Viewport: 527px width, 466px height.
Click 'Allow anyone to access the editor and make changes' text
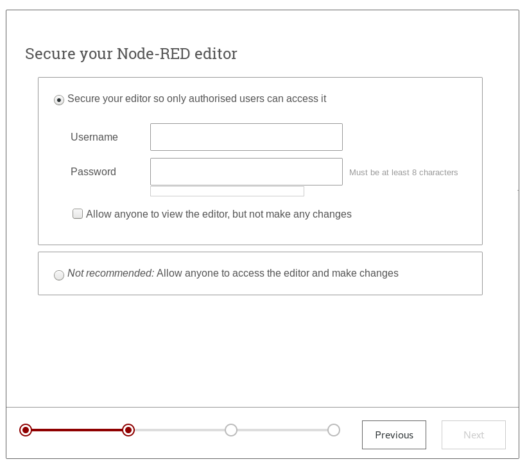[x=277, y=273]
